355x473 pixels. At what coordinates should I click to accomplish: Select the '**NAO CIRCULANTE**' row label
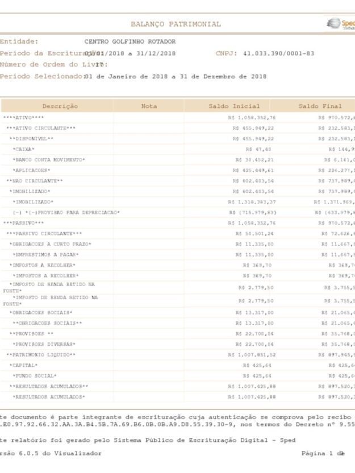pos(35,181)
